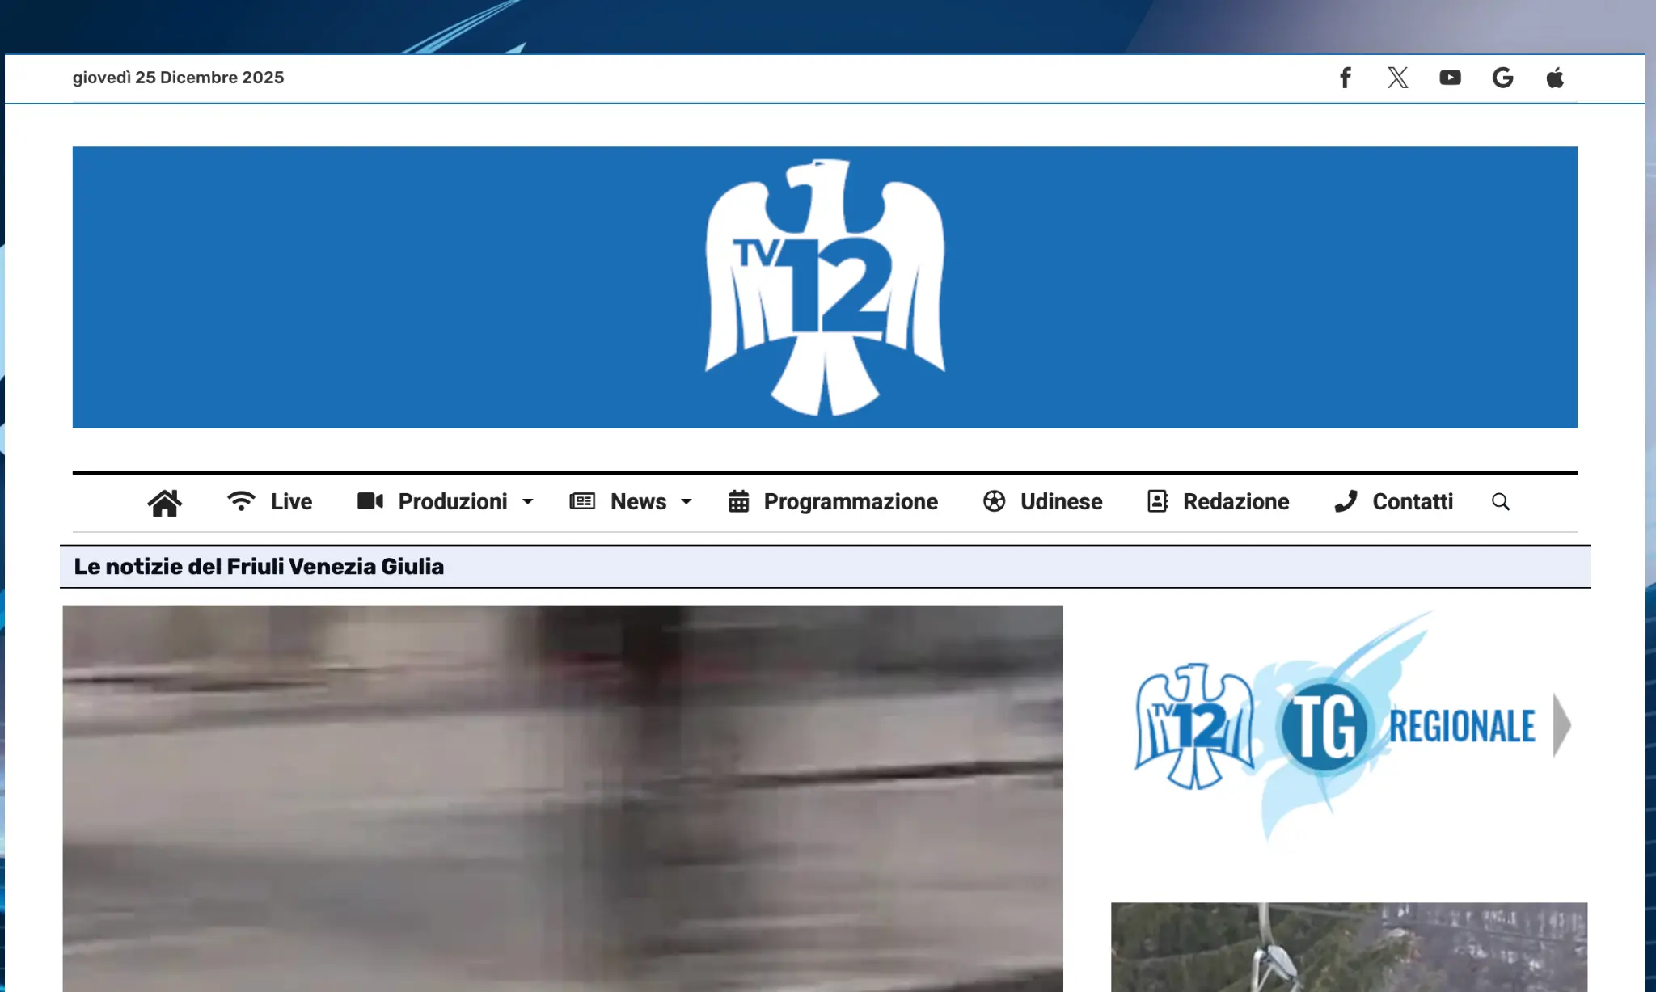Click the Apple icon in top bar
This screenshot has height=992, width=1656.
[x=1555, y=78]
